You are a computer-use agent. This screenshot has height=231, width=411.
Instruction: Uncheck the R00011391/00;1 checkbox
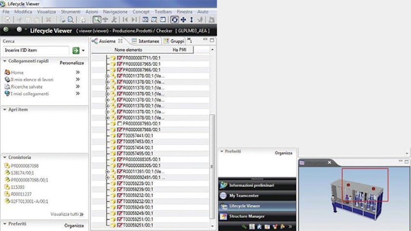click(120, 172)
